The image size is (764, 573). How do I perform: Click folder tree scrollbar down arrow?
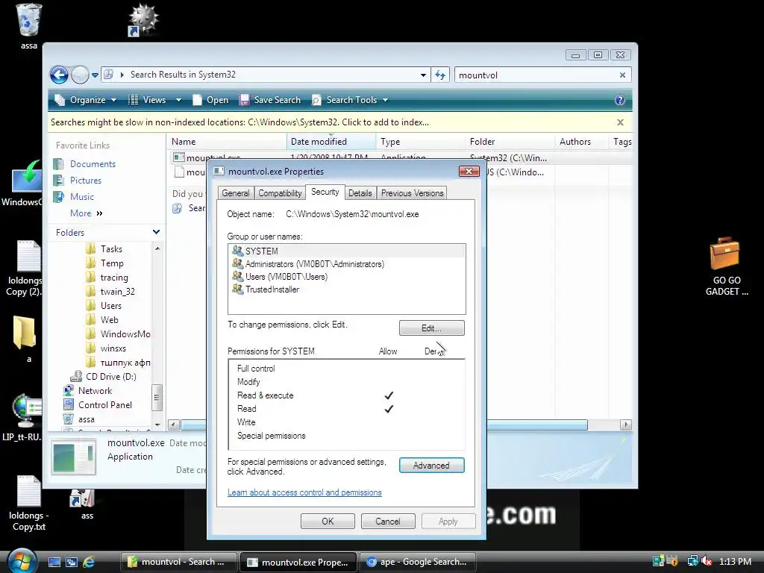pos(157,425)
